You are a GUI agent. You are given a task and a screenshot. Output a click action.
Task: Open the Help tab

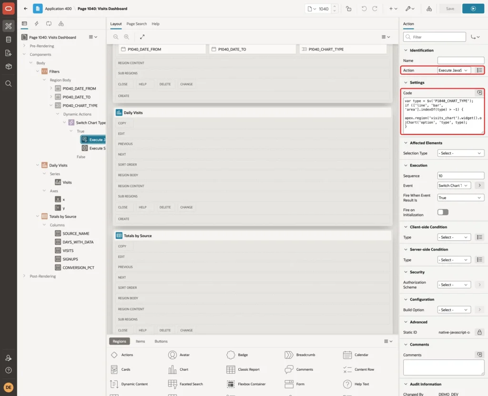(x=156, y=24)
